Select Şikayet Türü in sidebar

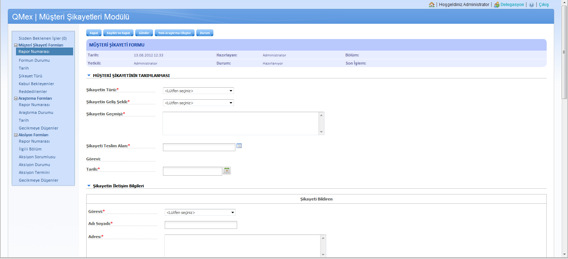[31, 76]
